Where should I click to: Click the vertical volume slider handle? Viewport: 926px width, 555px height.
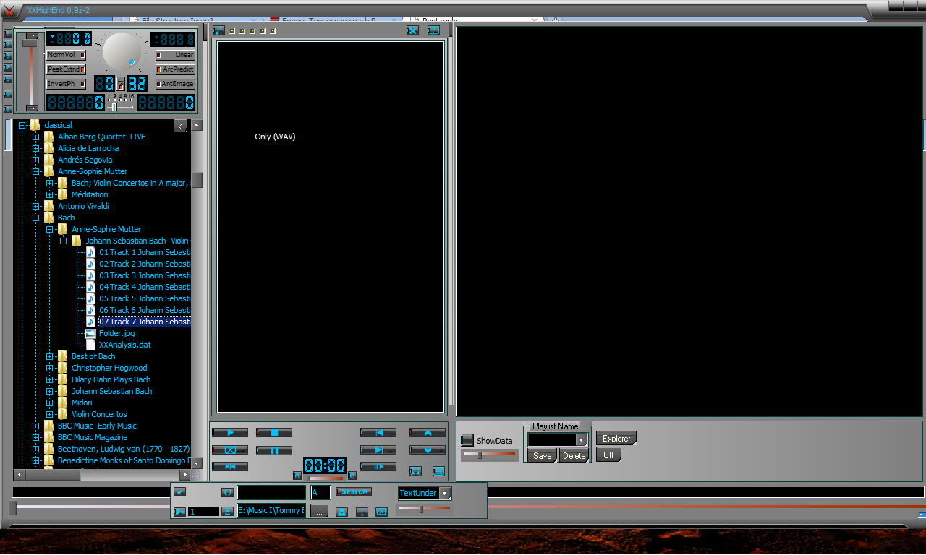(30, 43)
